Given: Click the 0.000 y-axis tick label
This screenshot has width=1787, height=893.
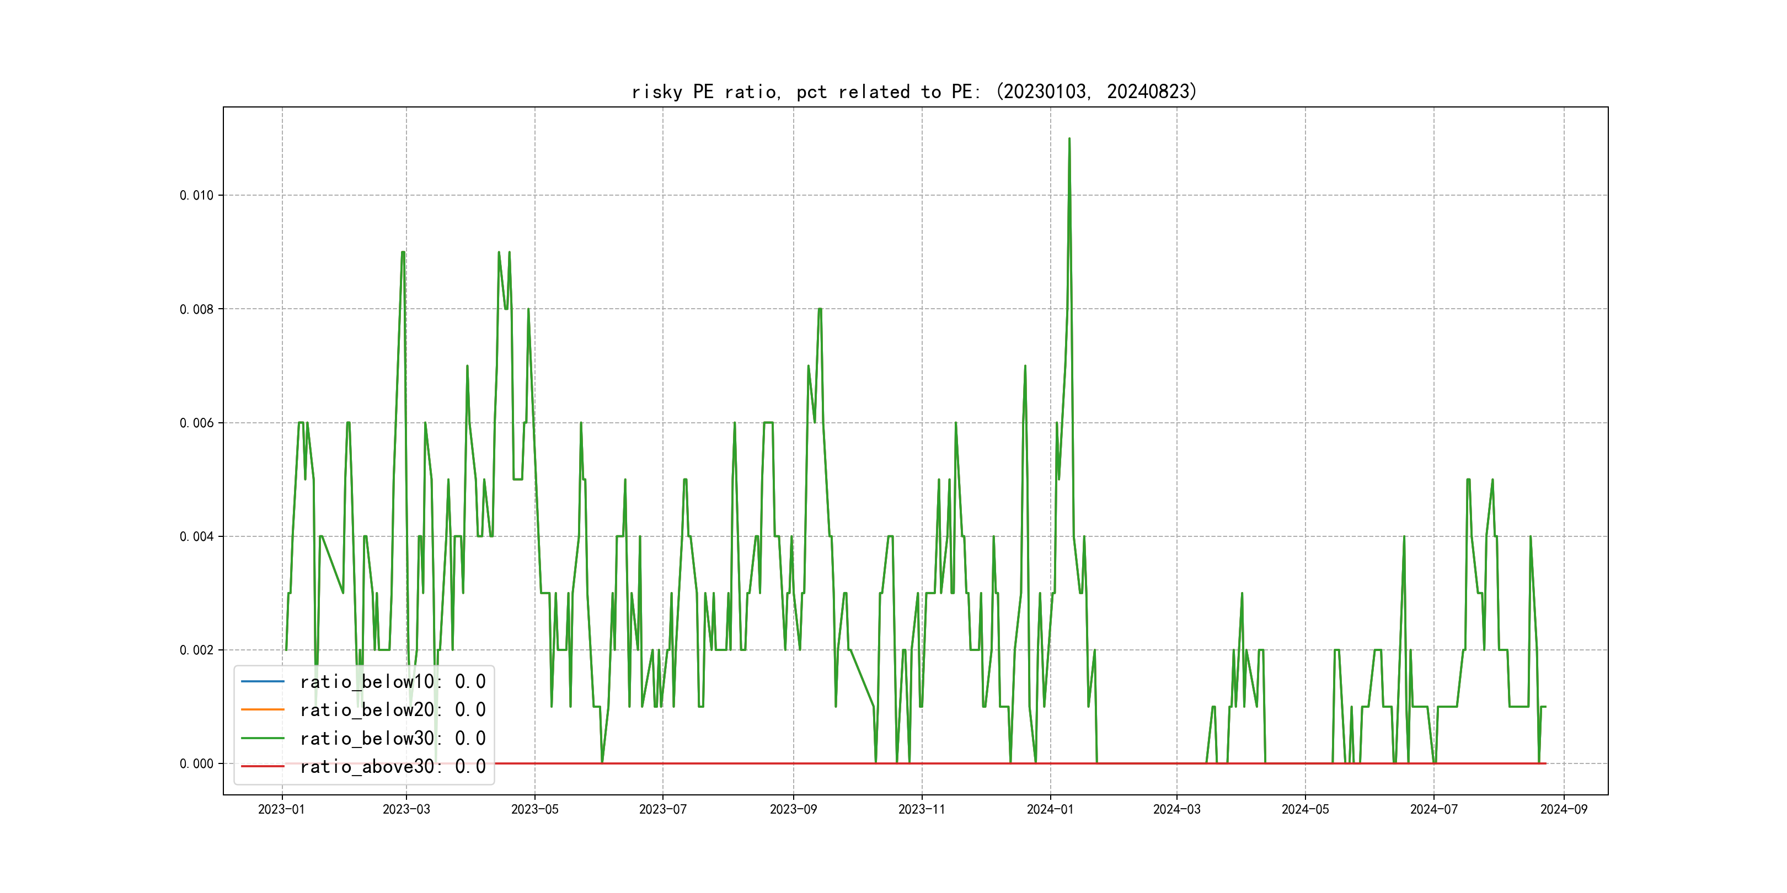Looking at the screenshot, I should tap(196, 764).
